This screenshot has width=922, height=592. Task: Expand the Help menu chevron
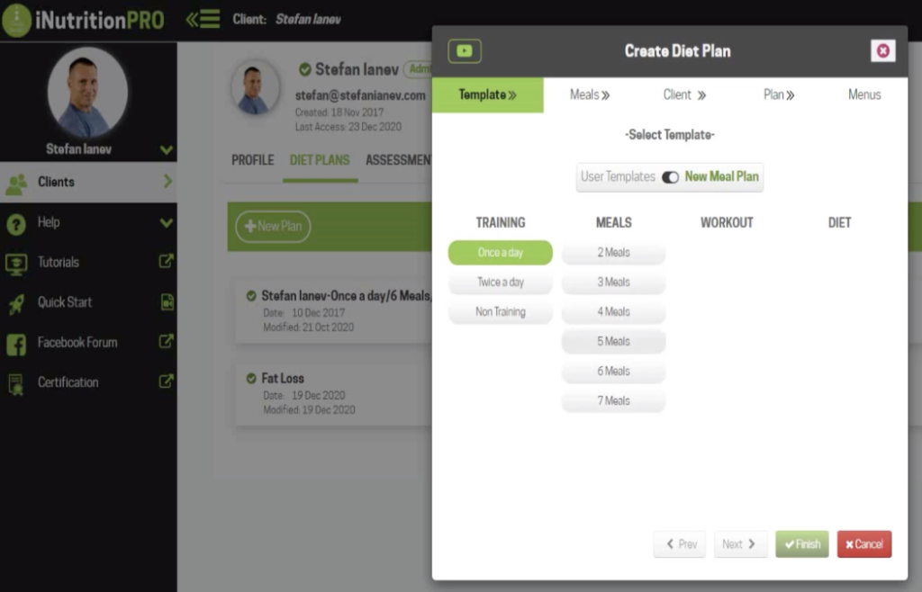(166, 223)
